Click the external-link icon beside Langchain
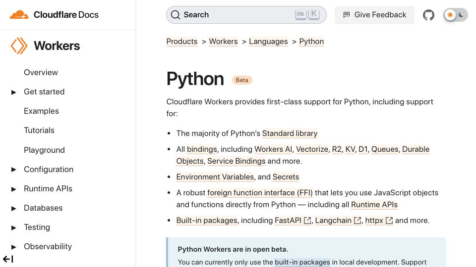The width and height of the screenshot is (476, 267). pos(357,221)
